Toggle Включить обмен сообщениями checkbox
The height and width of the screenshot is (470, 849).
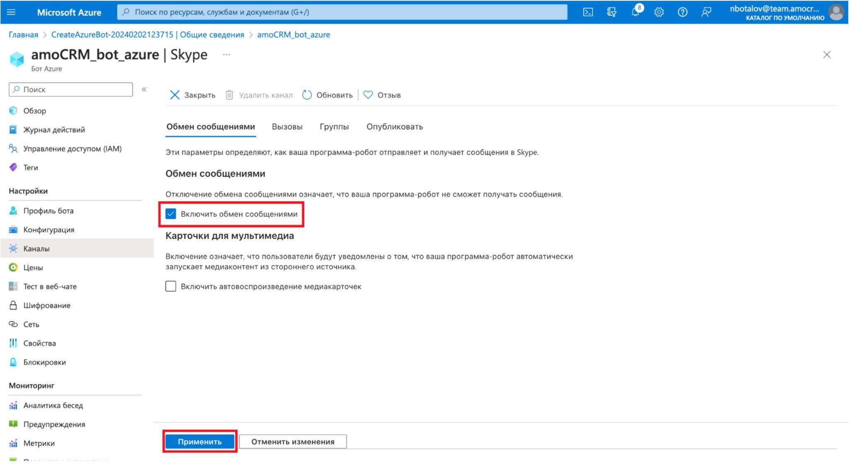(x=170, y=214)
